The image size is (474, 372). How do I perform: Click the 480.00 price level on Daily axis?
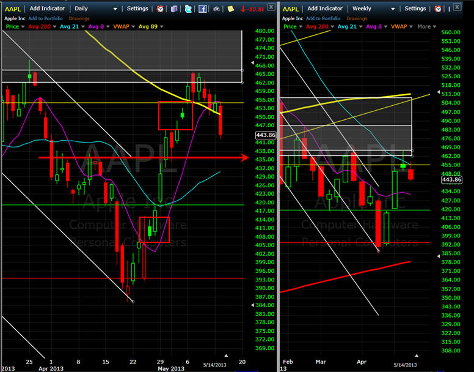click(x=265, y=31)
